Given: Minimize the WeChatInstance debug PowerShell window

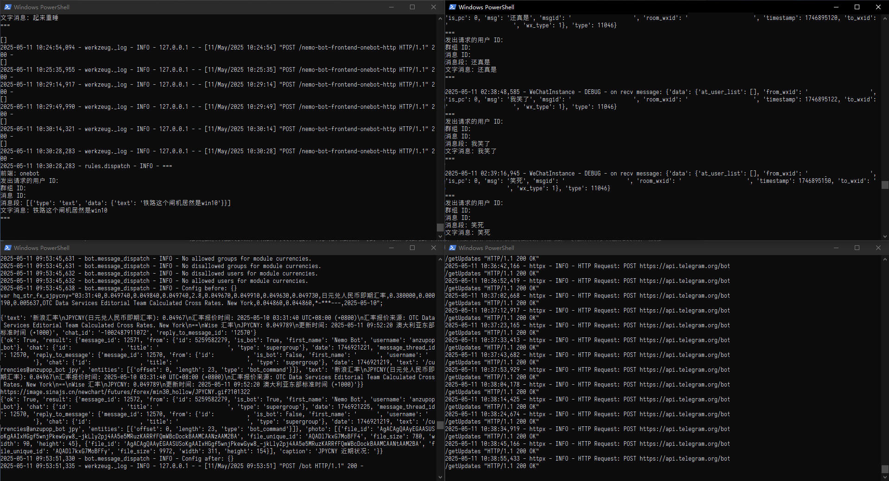Looking at the screenshot, I should pyautogui.click(x=836, y=7).
